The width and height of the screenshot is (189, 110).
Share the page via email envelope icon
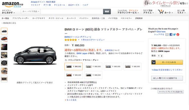[167, 35]
